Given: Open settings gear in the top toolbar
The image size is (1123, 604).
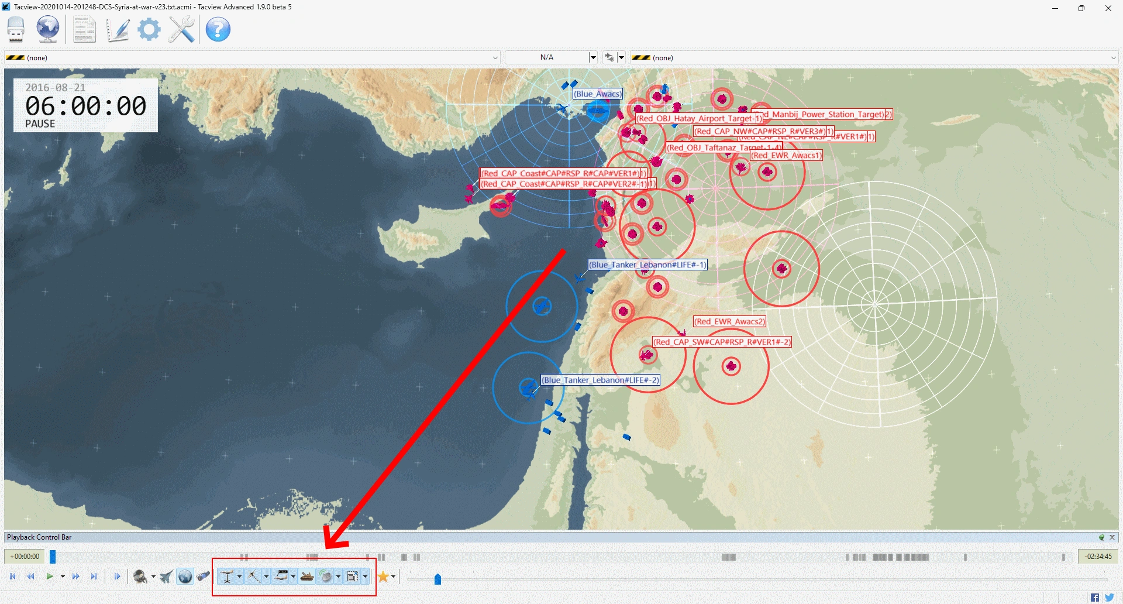Looking at the screenshot, I should click(149, 29).
